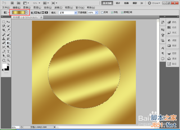Select the Move tool

click(8, 22)
